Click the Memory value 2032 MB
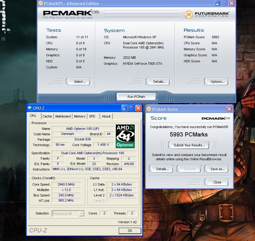The height and width of the screenshot is (241, 255). [129, 58]
